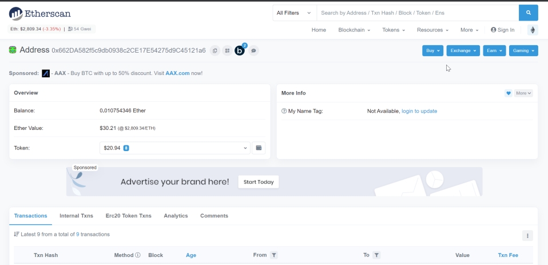Switch to the Internal Txns tab
This screenshot has width=548, height=265.
76,216
